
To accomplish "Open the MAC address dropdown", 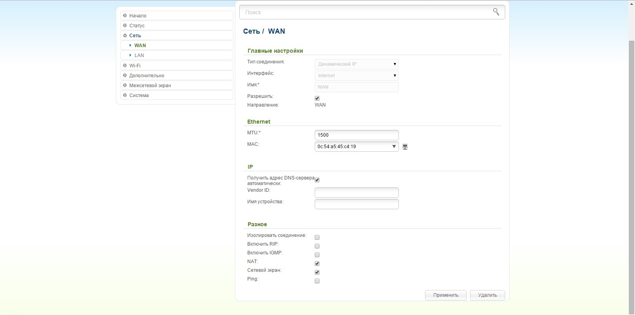I will [394, 147].
